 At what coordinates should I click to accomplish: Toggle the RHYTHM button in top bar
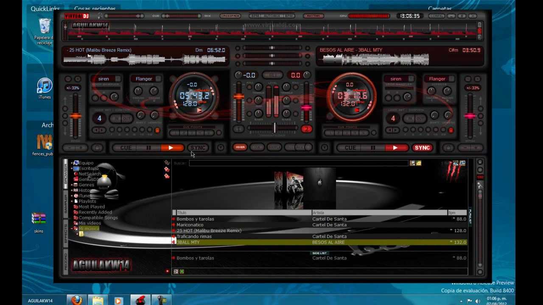coord(313,16)
